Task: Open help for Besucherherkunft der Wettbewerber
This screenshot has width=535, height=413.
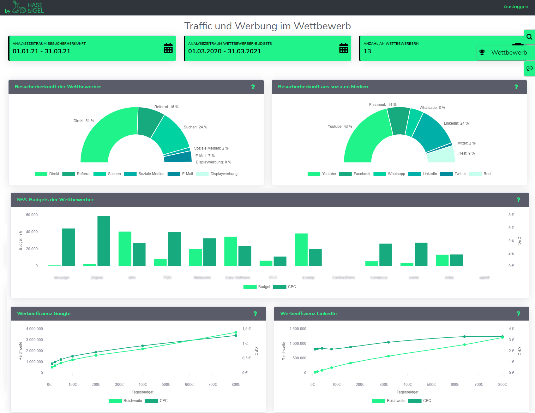Action: (x=253, y=87)
